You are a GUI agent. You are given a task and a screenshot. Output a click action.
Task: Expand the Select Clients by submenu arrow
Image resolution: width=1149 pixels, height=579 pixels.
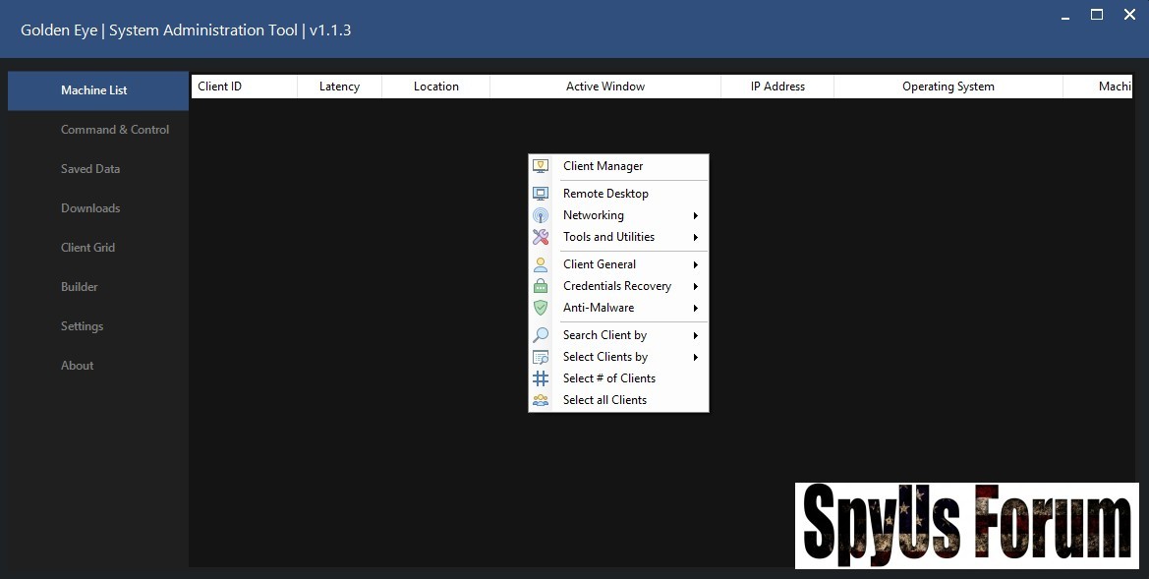click(695, 357)
